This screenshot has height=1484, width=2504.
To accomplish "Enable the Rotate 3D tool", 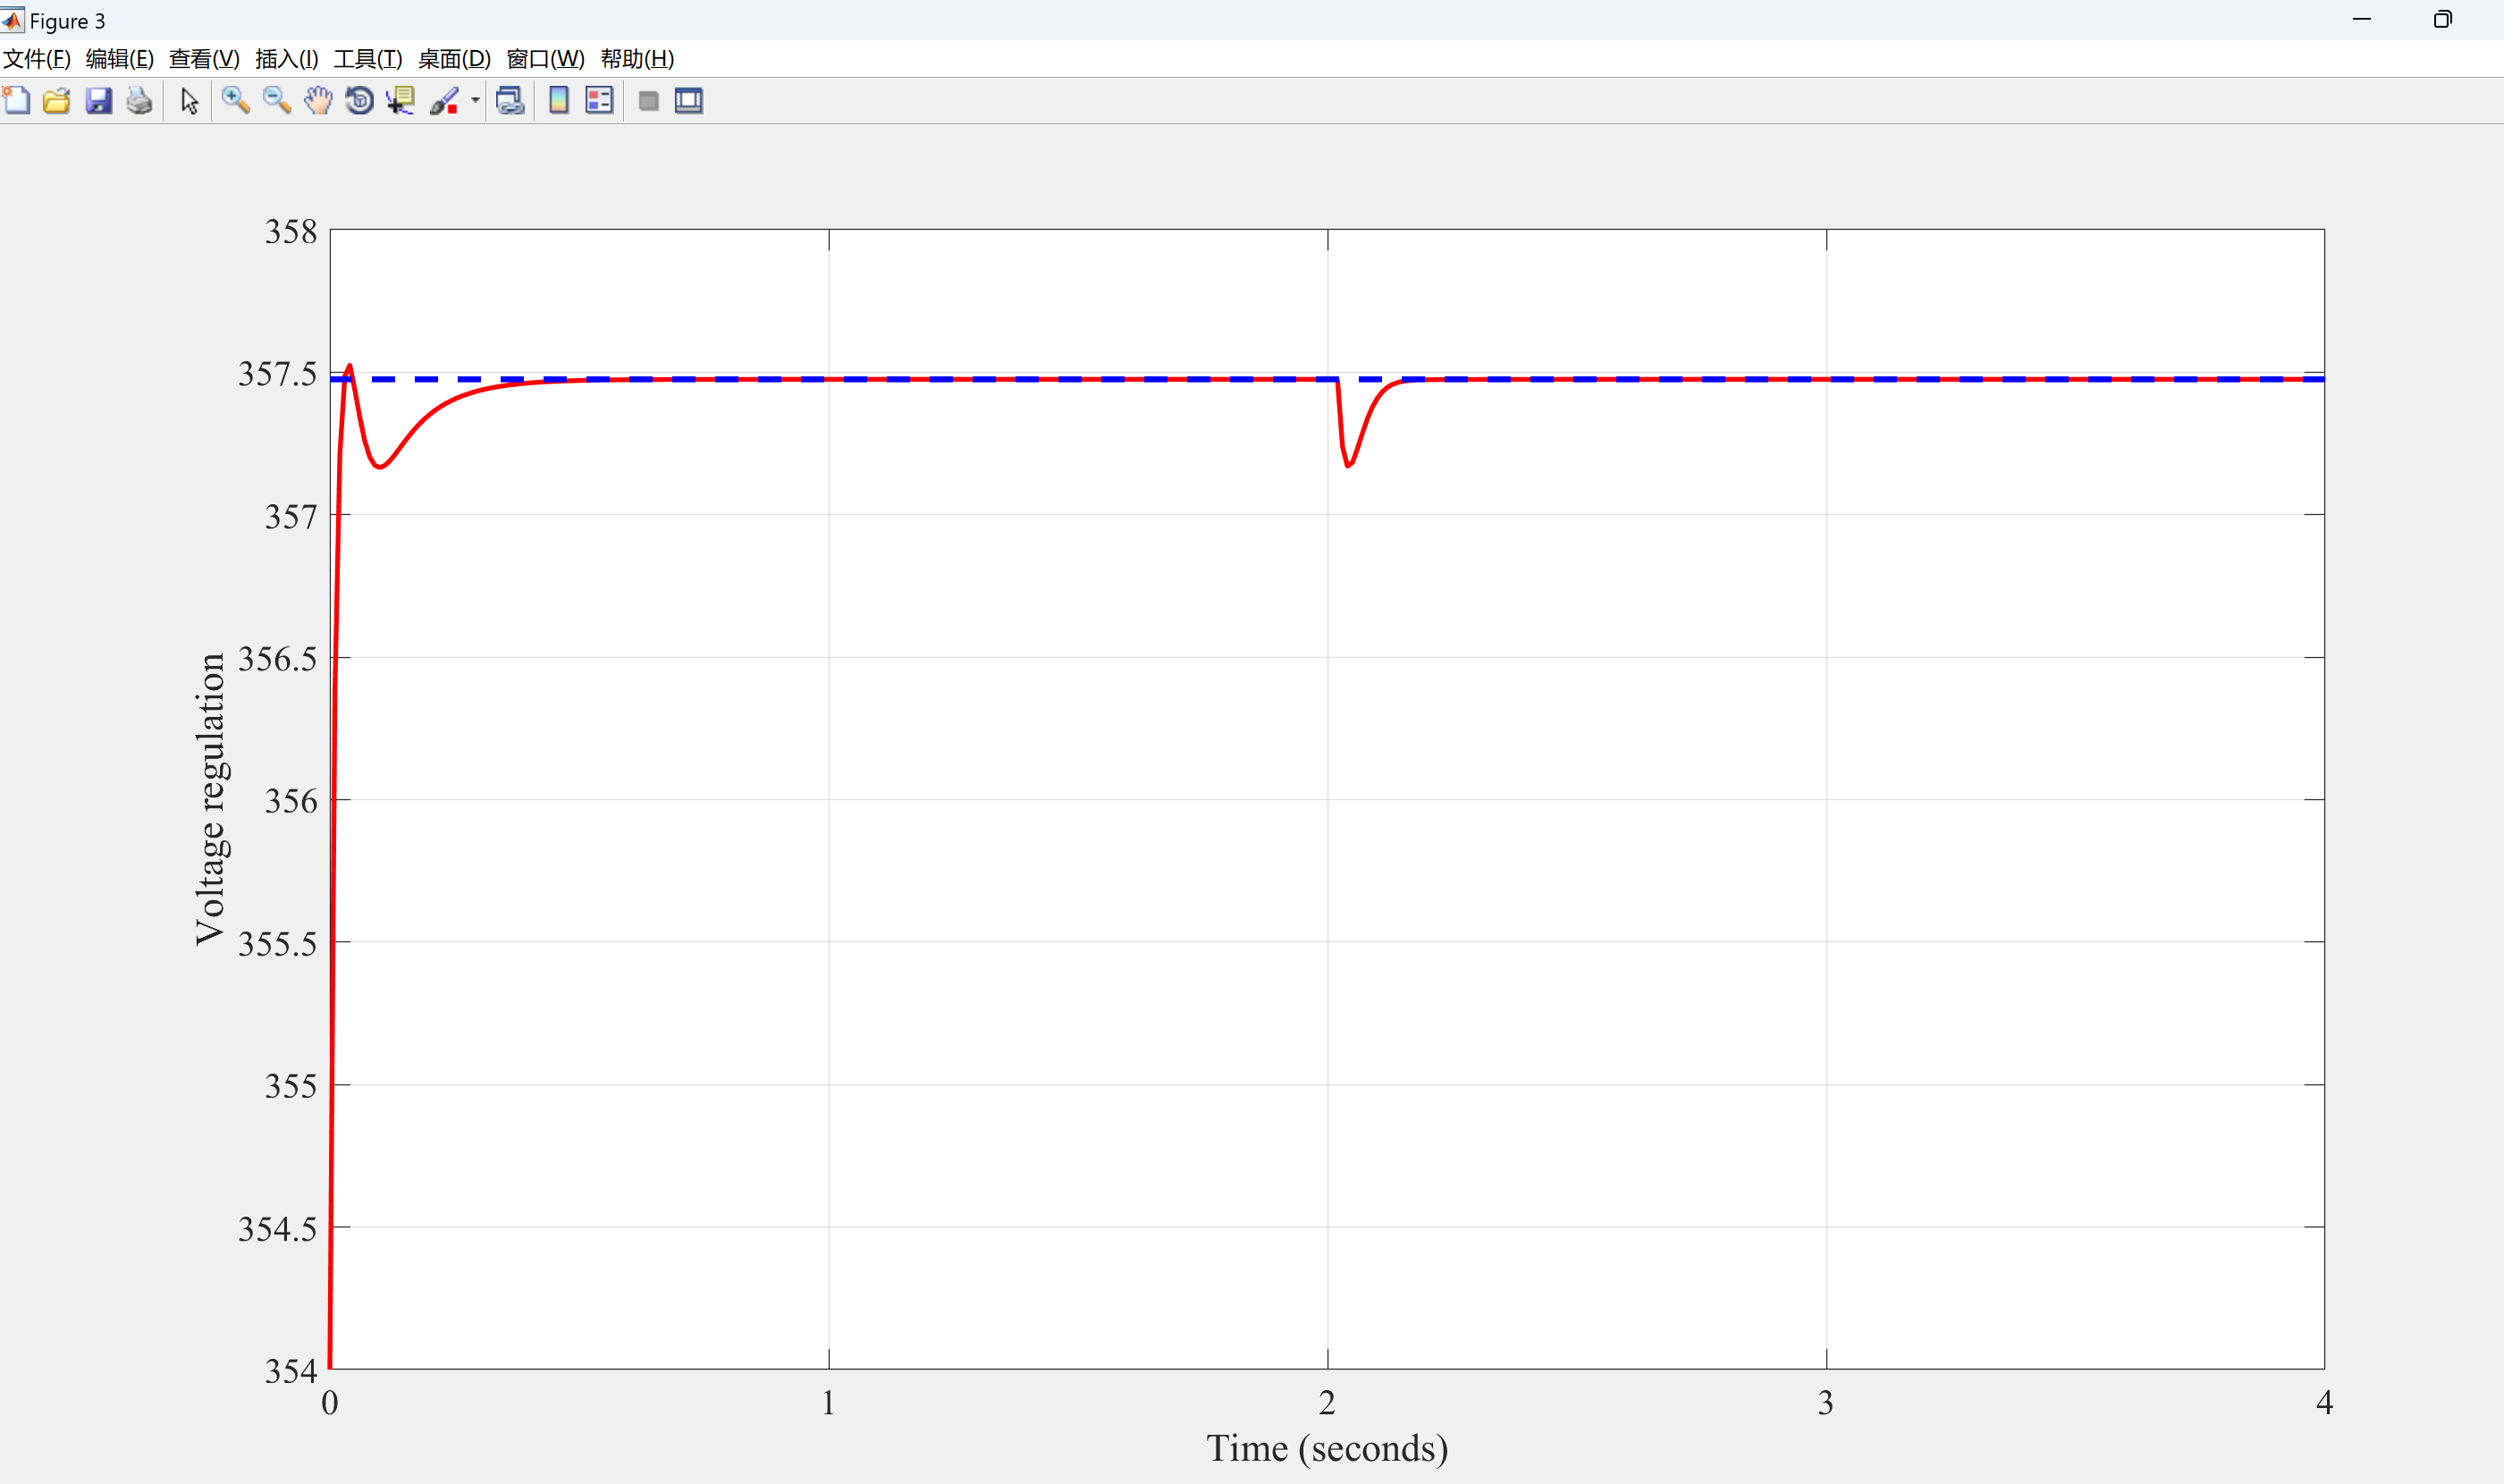I will (x=359, y=101).
